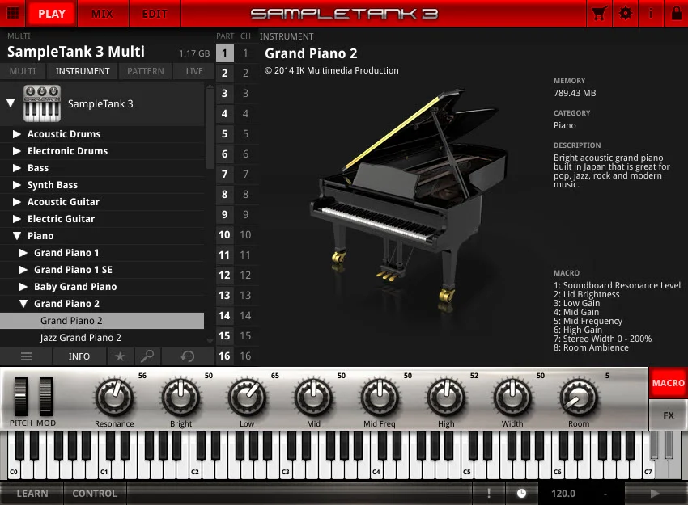Image resolution: width=688 pixels, height=505 pixels.
Task: Select part 1
Action: pyautogui.click(x=224, y=53)
